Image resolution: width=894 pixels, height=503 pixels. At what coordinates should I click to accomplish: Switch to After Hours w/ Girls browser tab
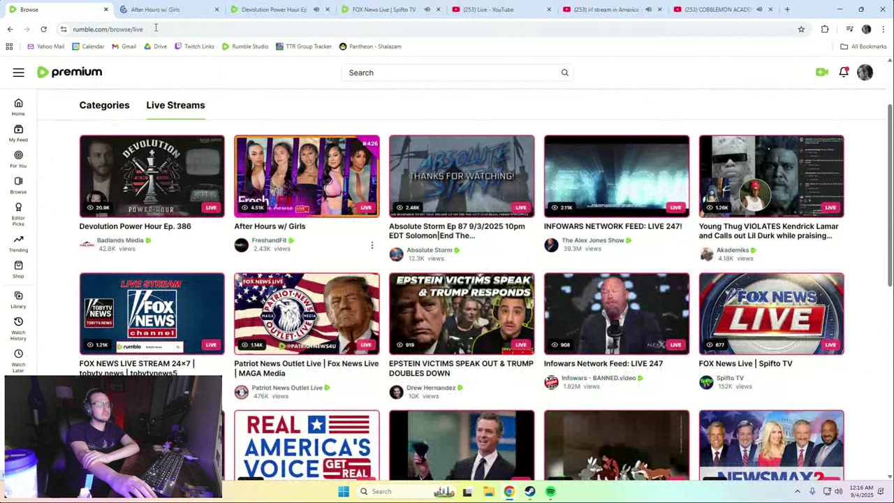(x=168, y=10)
